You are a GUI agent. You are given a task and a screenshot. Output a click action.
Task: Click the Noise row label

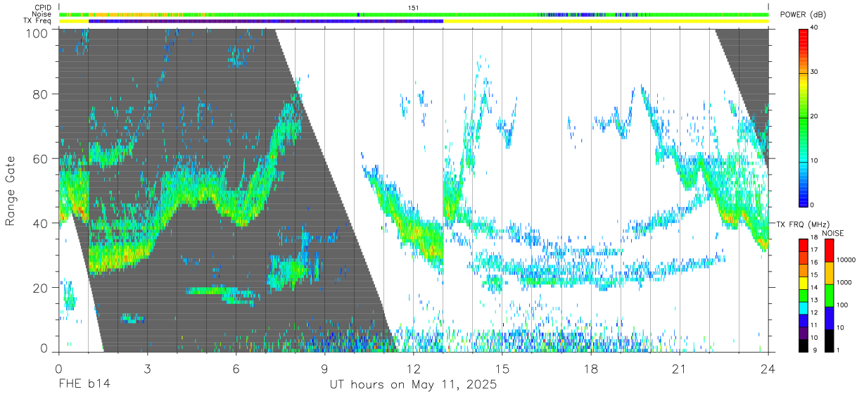click(42, 14)
